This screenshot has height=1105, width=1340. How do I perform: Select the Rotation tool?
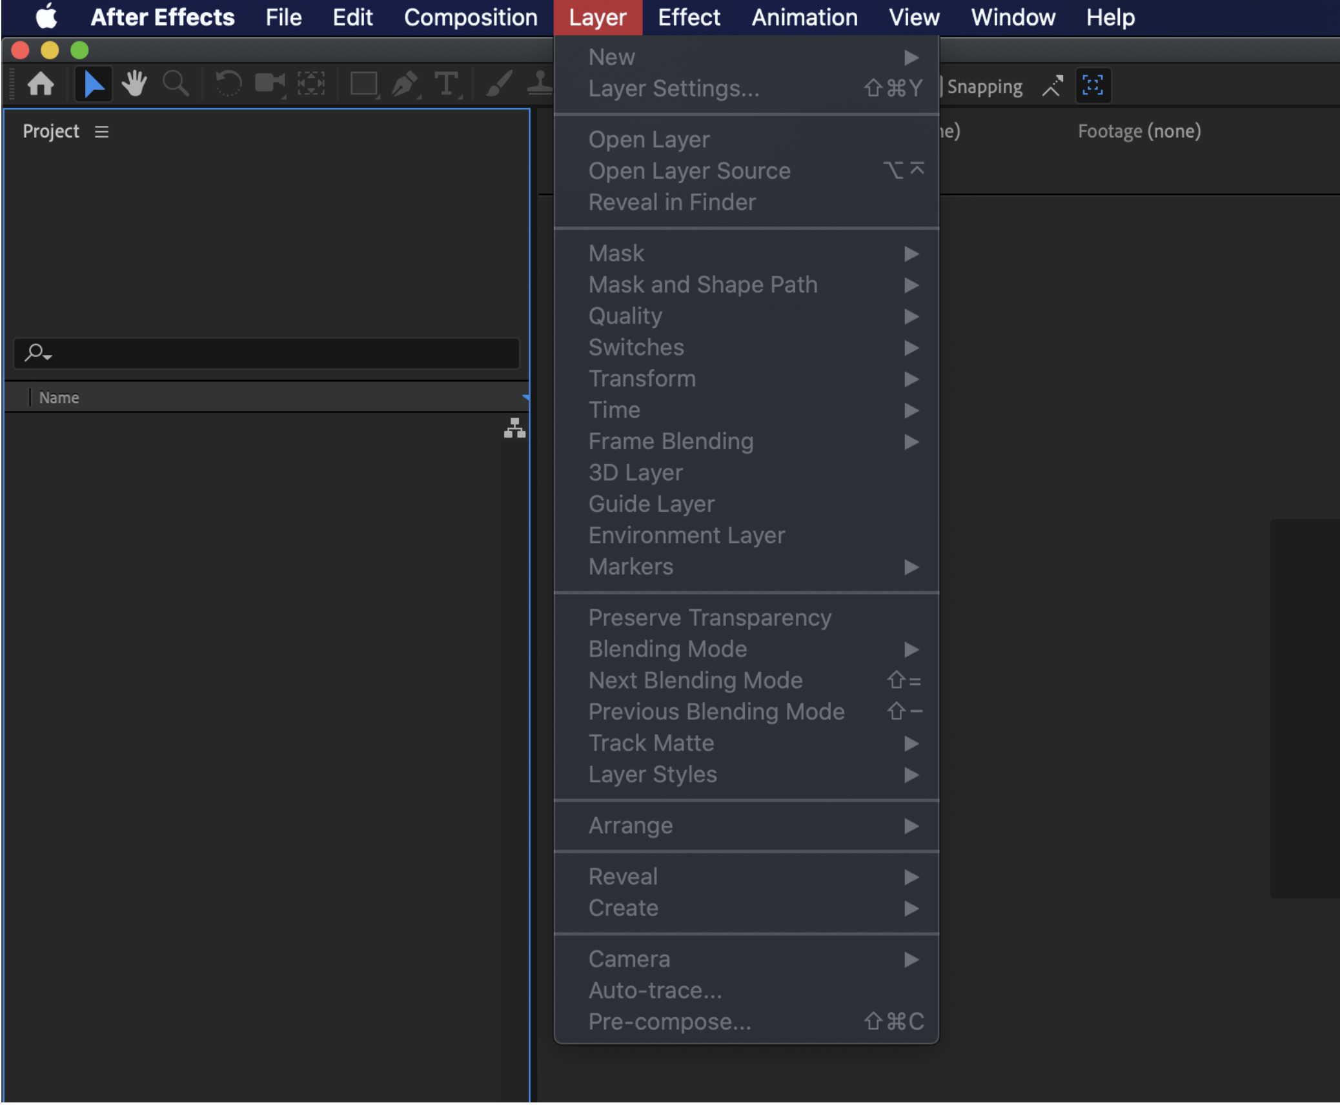[x=228, y=84]
